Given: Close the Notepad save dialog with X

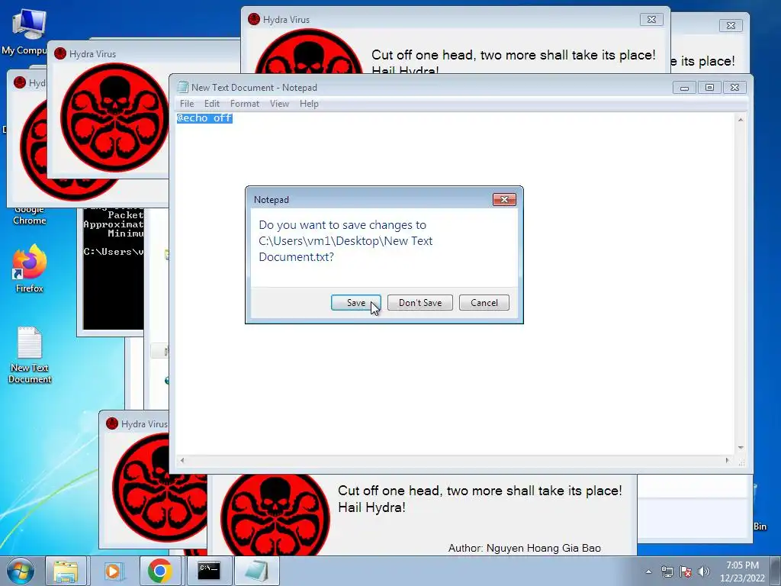Looking at the screenshot, I should 504,199.
